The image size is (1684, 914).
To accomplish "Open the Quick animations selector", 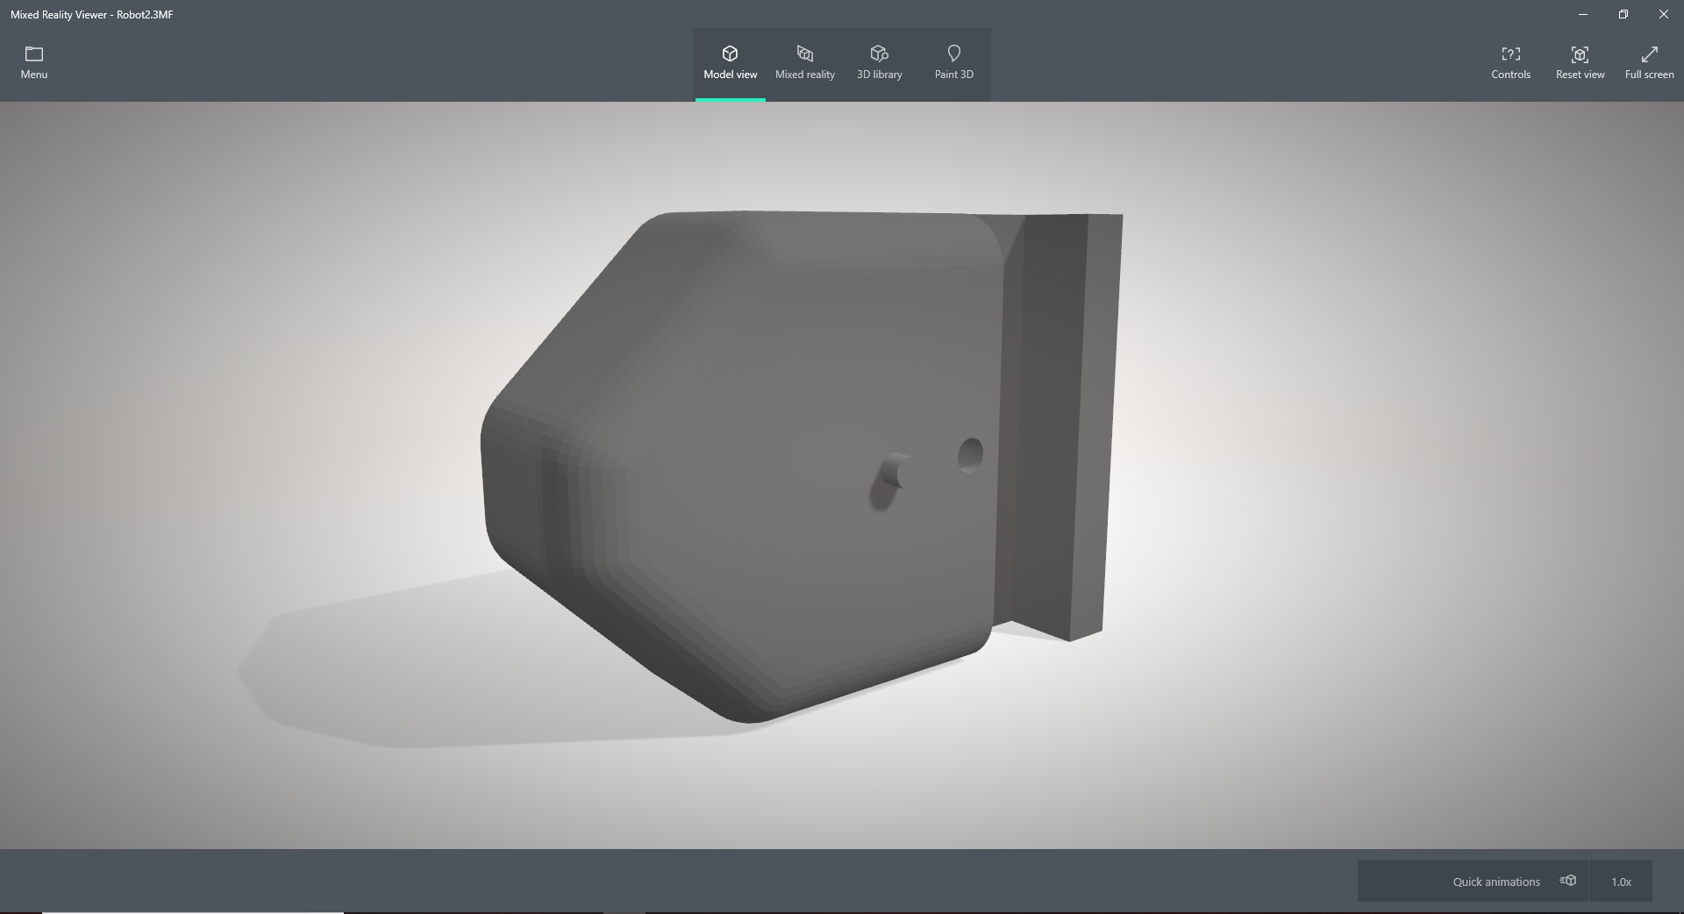I will coord(1473,881).
